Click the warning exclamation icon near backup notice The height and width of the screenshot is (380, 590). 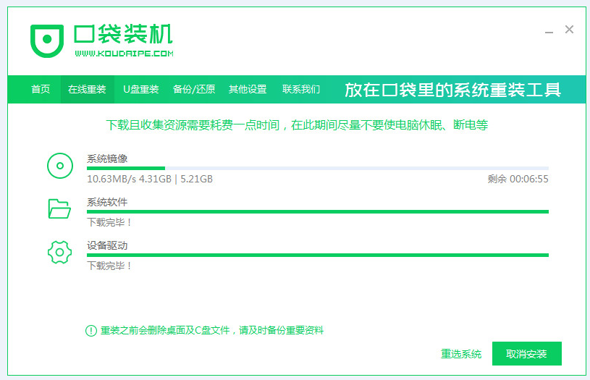(90, 330)
